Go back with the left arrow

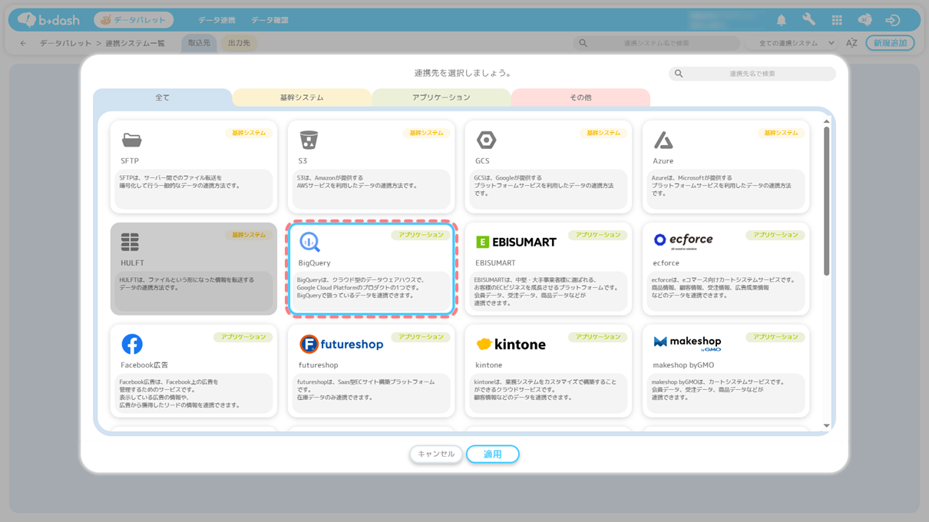pyautogui.click(x=23, y=43)
